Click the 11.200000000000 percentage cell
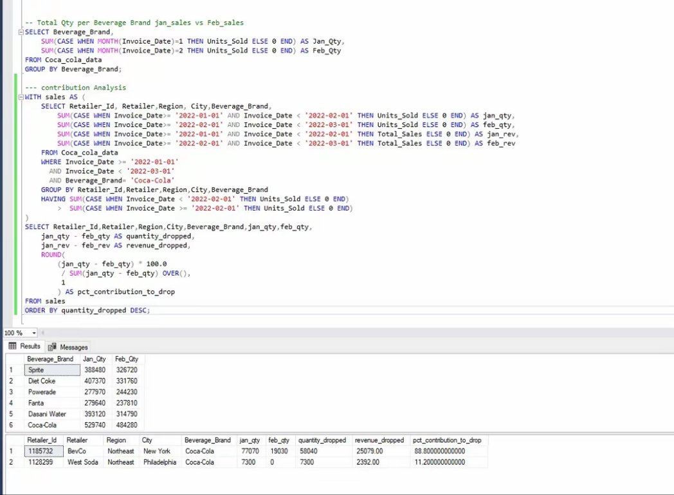The height and width of the screenshot is (495, 674). (x=449, y=462)
